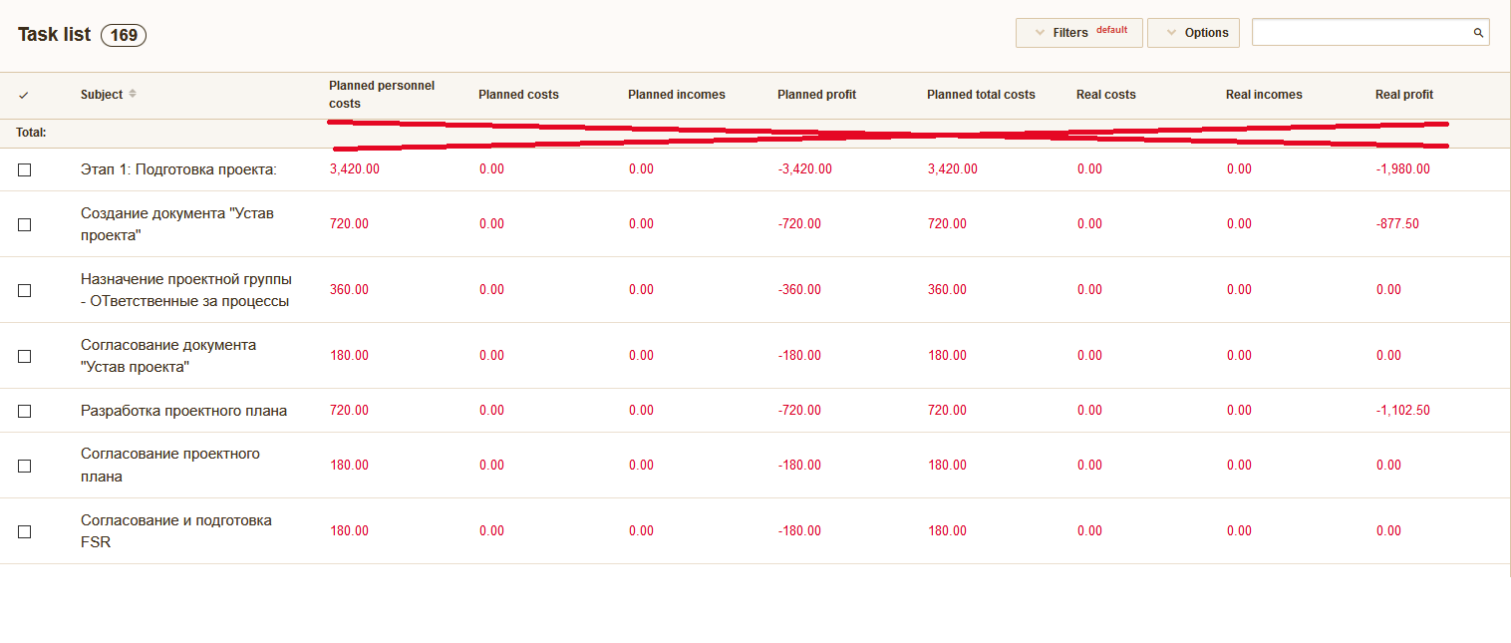Click the Planned profit column header
Viewport: 1511px width, 643px height.
pos(816,95)
